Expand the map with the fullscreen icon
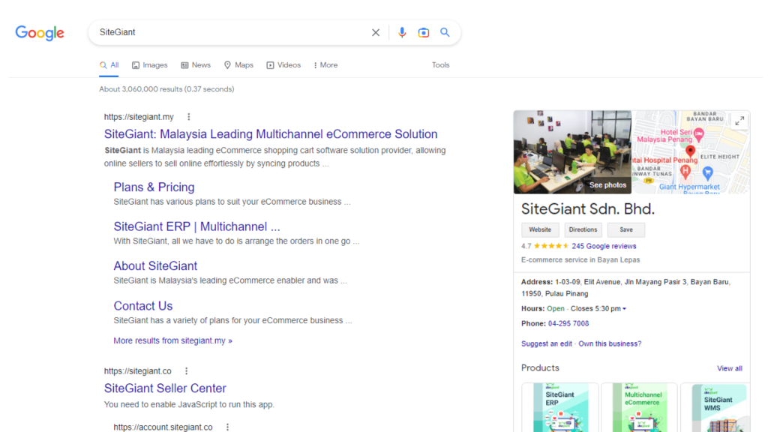 [739, 120]
